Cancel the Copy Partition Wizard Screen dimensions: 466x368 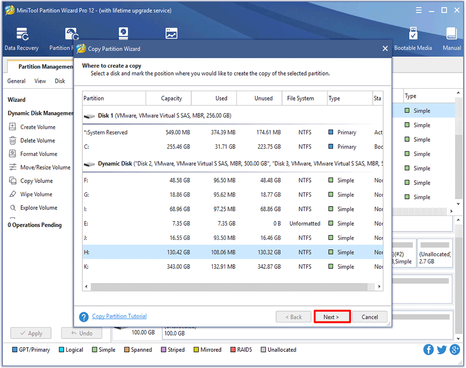click(370, 317)
